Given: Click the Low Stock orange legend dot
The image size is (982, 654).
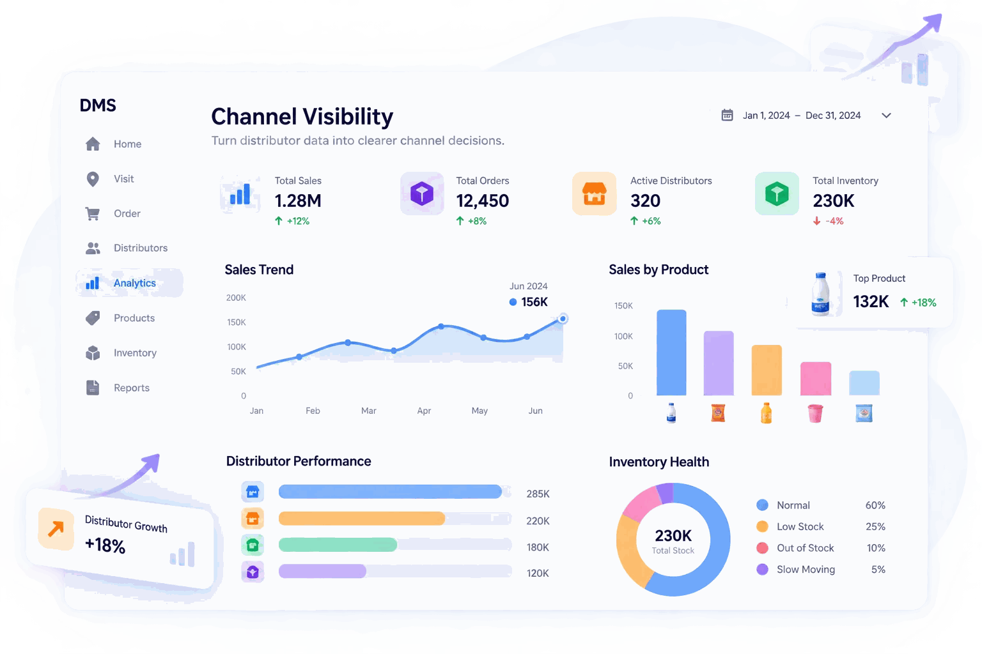Looking at the screenshot, I should coord(762,526).
